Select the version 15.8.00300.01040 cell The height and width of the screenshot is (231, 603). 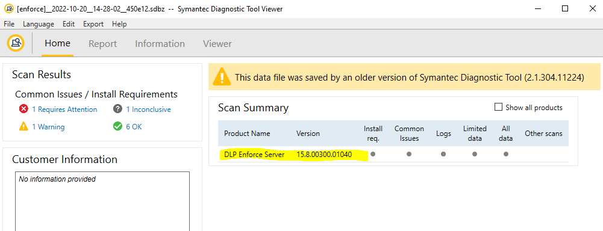[x=324, y=155]
